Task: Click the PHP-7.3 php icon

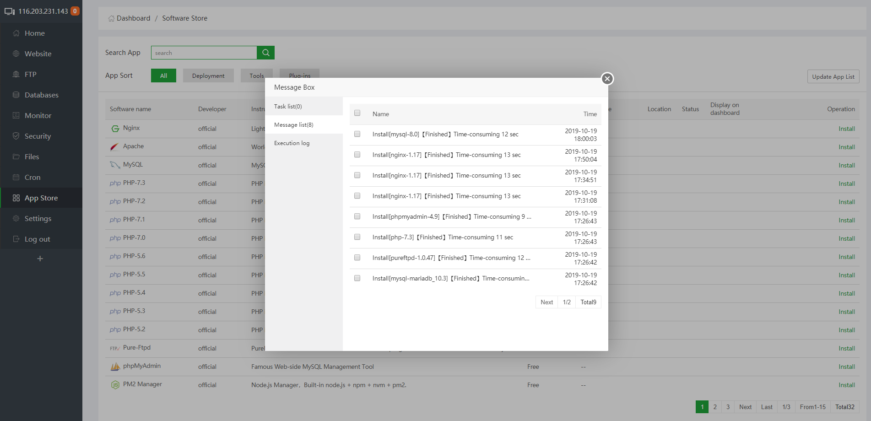Action: (115, 184)
